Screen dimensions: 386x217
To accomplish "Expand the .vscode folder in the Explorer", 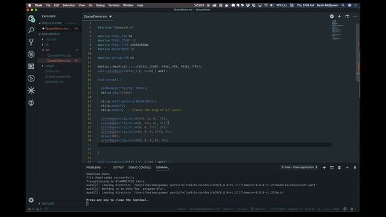I will pyautogui.click(x=51, y=39).
